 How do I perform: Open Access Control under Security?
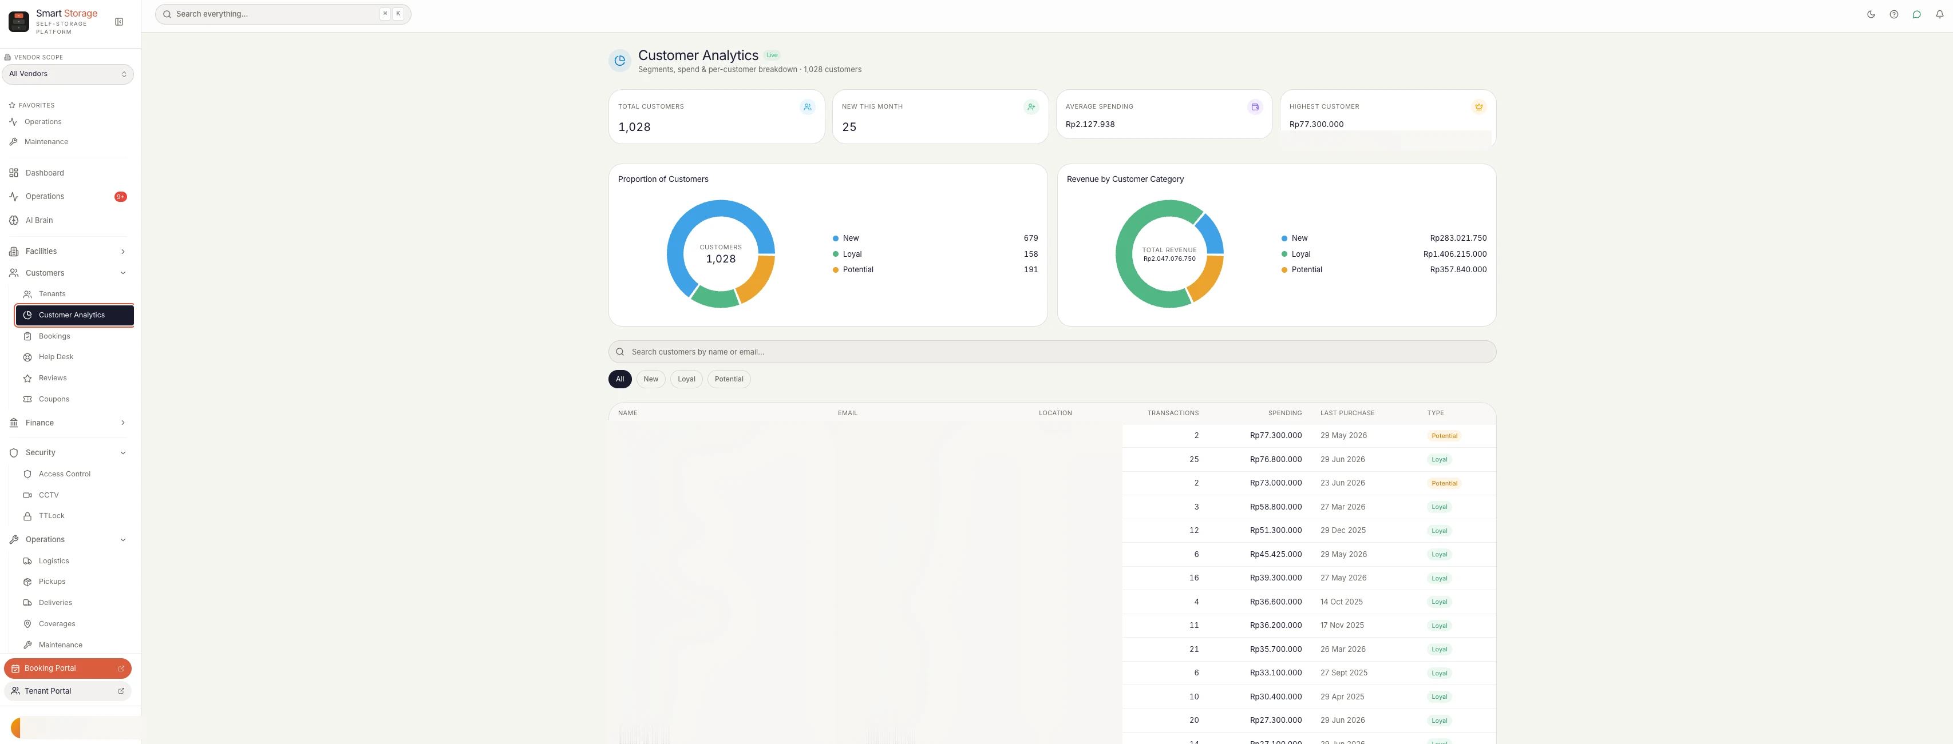tap(74, 474)
